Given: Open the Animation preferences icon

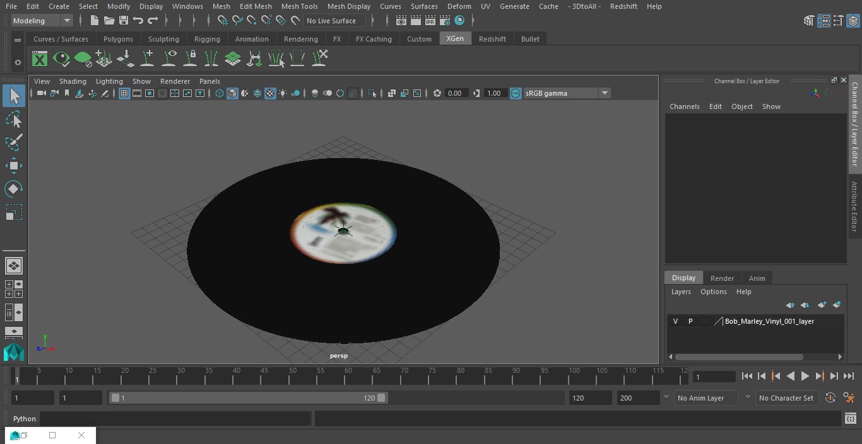Looking at the screenshot, I should [849, 398].
